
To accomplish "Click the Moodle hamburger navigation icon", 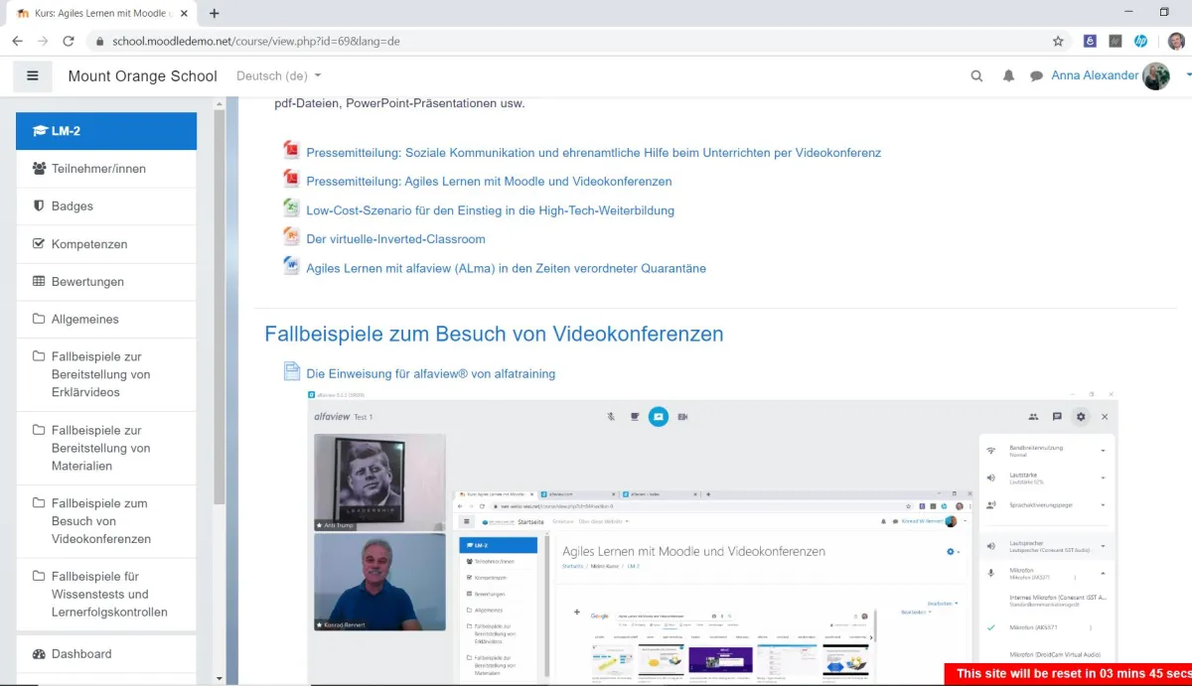I will [33, 75].
